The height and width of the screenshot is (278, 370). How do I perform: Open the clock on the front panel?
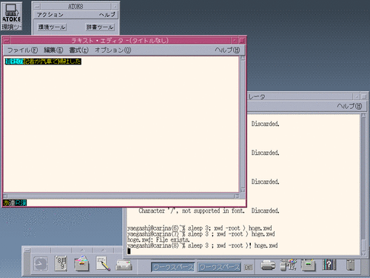click(41, 264)
